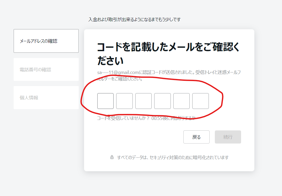The image size is (282, 196).
Task: Click the third verification code box
Action: point(143,101)
